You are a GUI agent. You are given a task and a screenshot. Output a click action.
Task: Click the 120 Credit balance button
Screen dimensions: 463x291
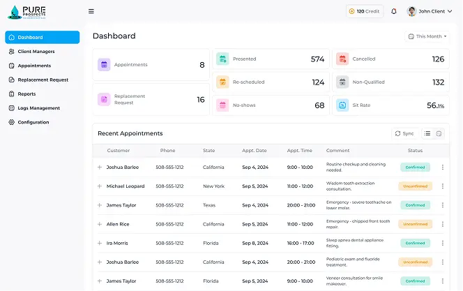click(365, 11)
